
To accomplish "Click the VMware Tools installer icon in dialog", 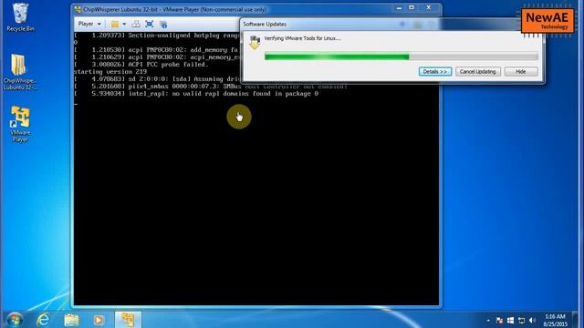I will point(255,42).
